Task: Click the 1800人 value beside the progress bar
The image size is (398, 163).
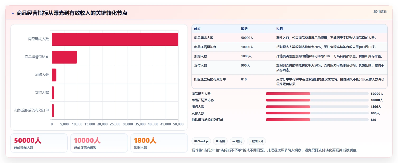Action: 376,107
